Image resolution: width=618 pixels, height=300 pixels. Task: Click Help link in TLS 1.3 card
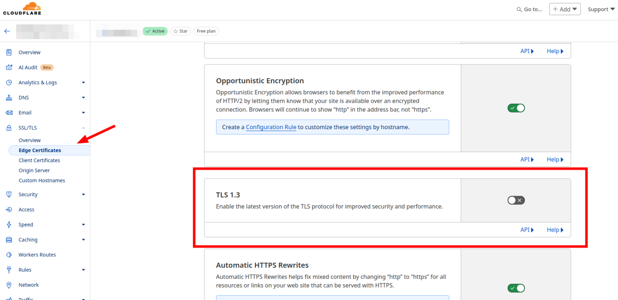555,230
